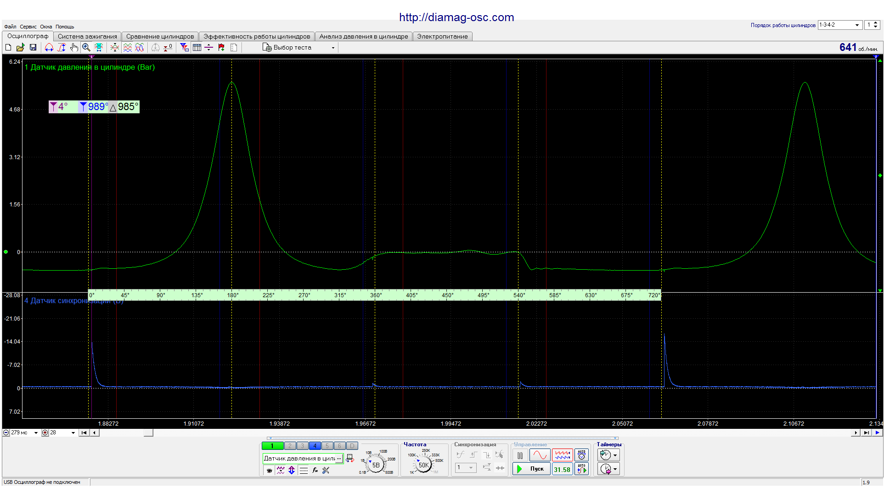Toggle channel 6 button
The image size is (890, 488).
(x=339, y=446)
